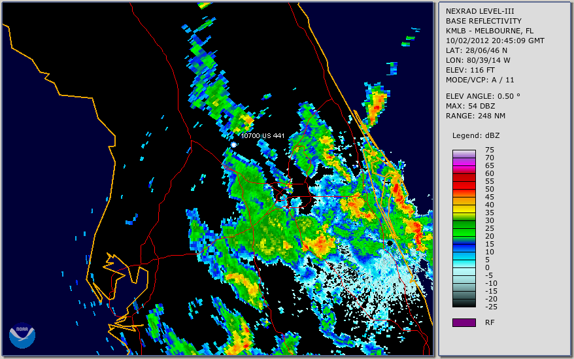Select the 'Legend: dBZ' heading

476,135
